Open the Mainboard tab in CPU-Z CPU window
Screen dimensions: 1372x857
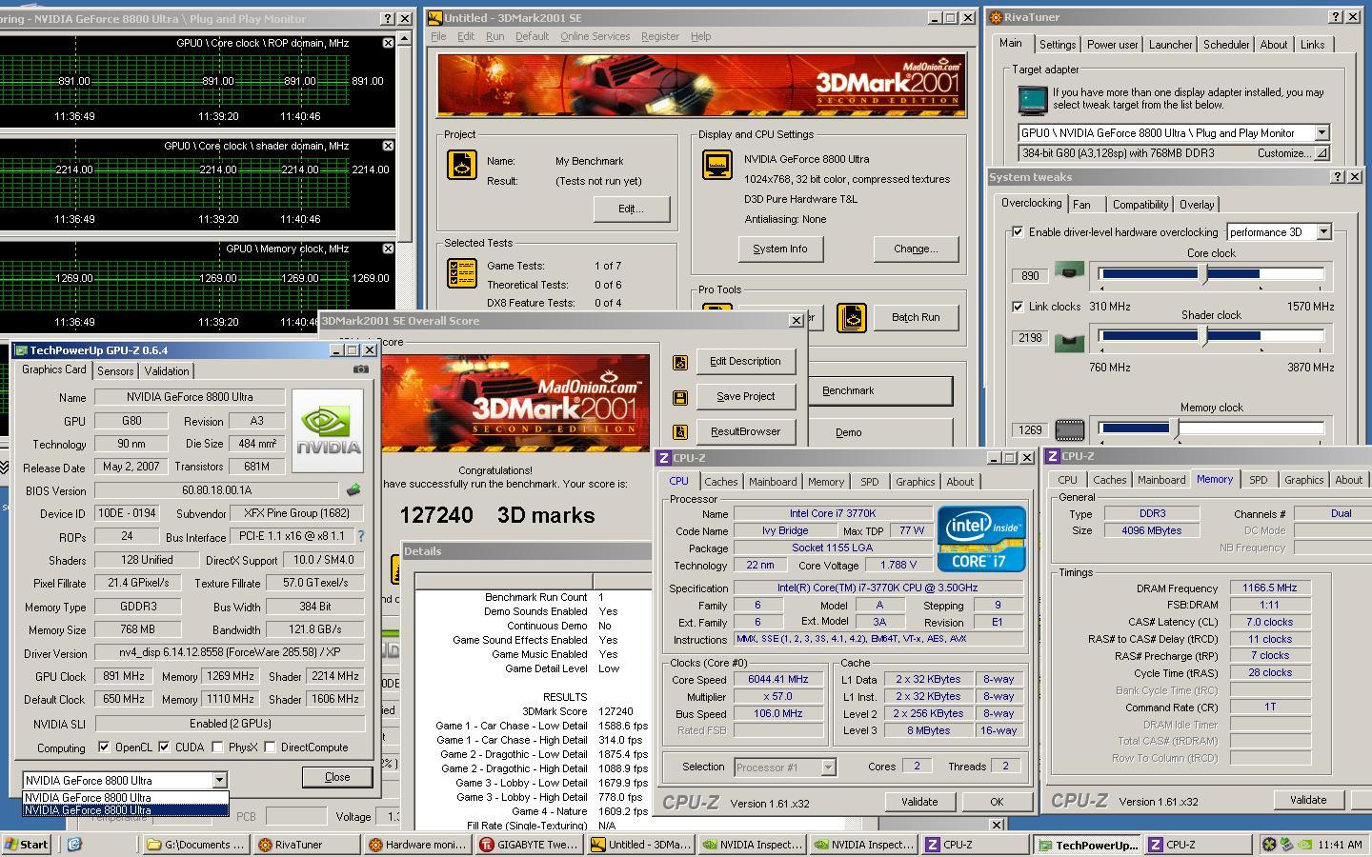[x=773, y=482]
